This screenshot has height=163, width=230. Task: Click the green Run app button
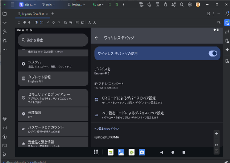[x=110, y=5]
